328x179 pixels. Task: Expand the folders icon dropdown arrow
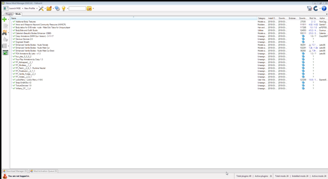(x=53, y=9)
